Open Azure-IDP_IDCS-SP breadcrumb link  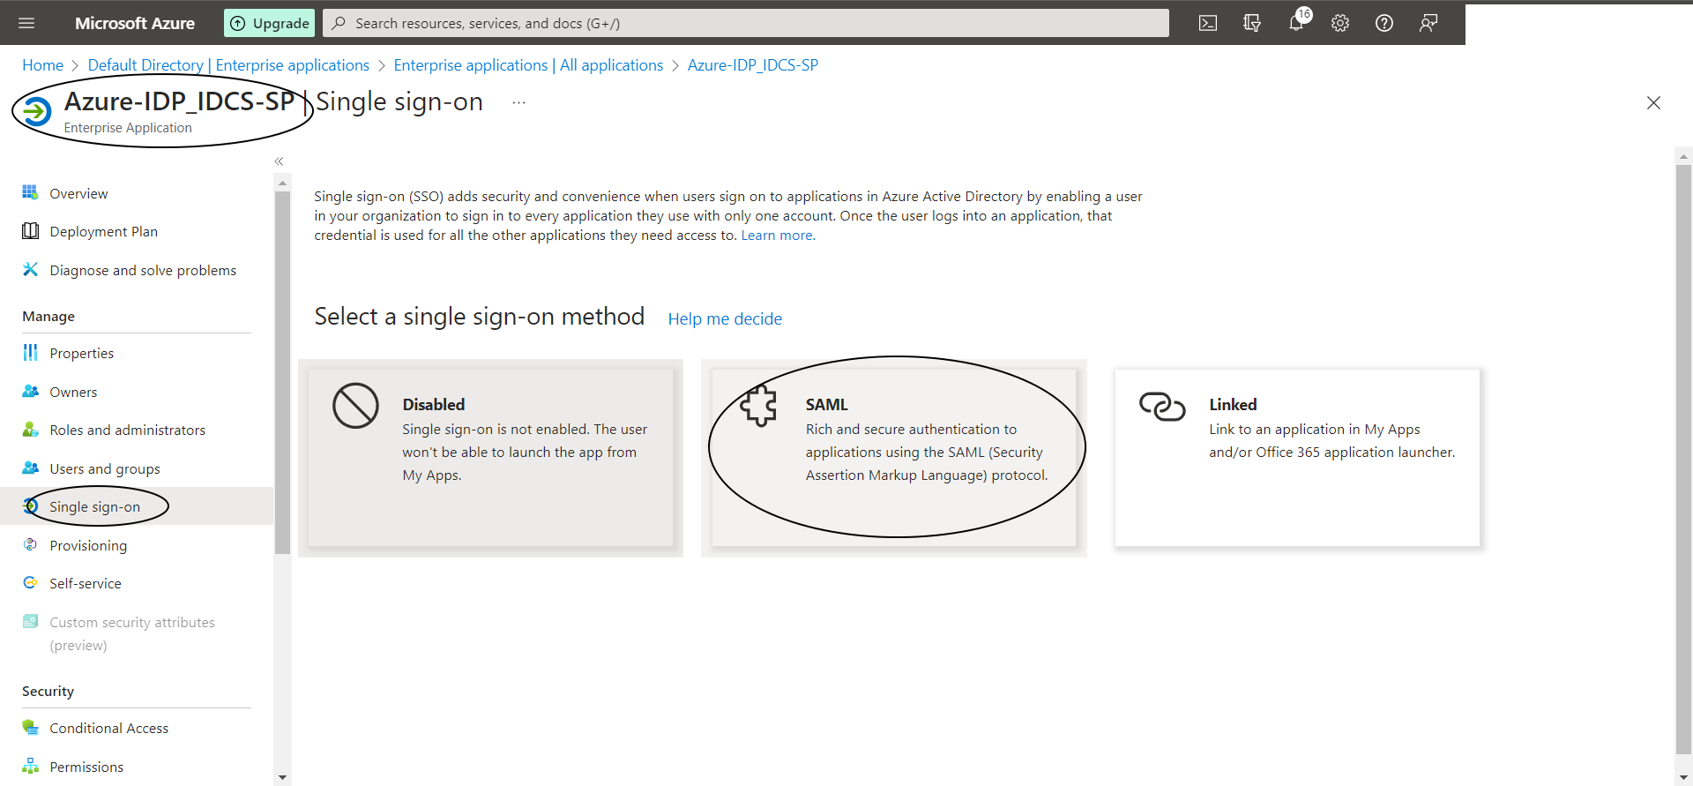[x=753, y=65]
